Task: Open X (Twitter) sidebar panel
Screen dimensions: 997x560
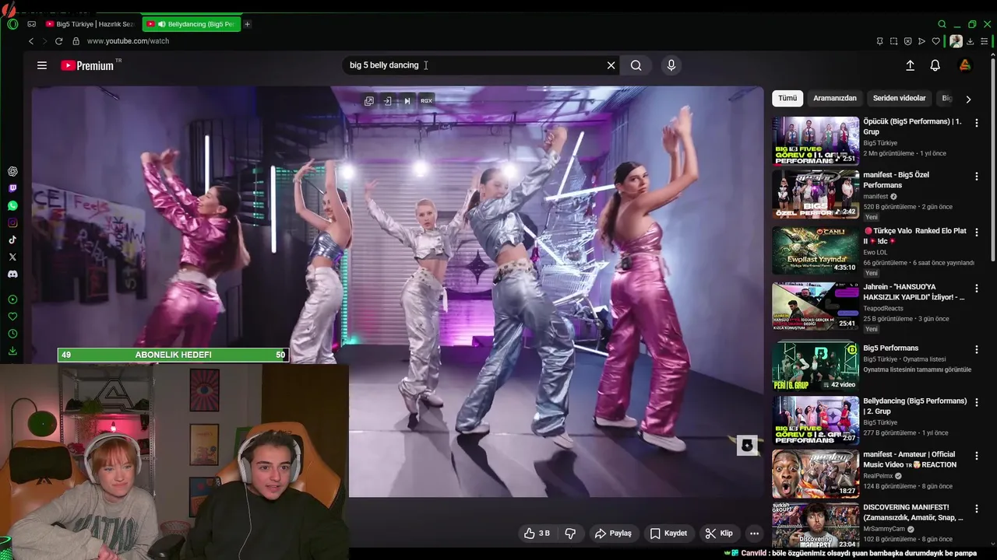Action: pyautogui.click(x=12, y=257)
